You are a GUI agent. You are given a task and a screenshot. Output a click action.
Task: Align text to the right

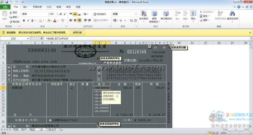(x=79, y=20)
